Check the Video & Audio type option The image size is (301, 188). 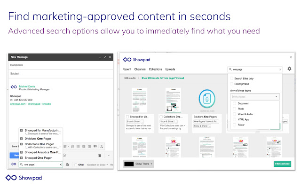(234, 114)
